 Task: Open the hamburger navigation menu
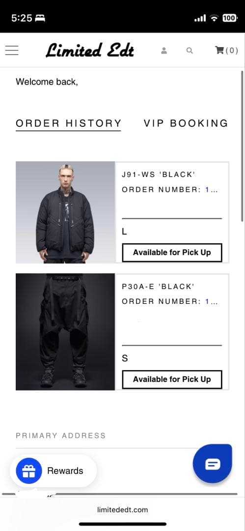(x=12, y=50)
